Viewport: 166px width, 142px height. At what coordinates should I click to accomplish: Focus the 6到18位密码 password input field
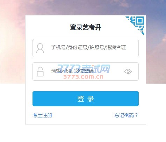[86, 72]
